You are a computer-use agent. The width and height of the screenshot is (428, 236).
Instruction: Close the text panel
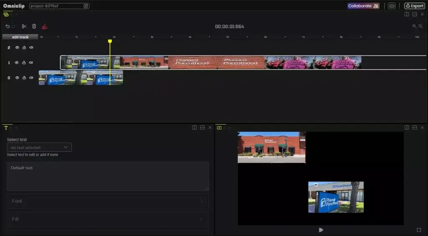[x=210, y=128]
